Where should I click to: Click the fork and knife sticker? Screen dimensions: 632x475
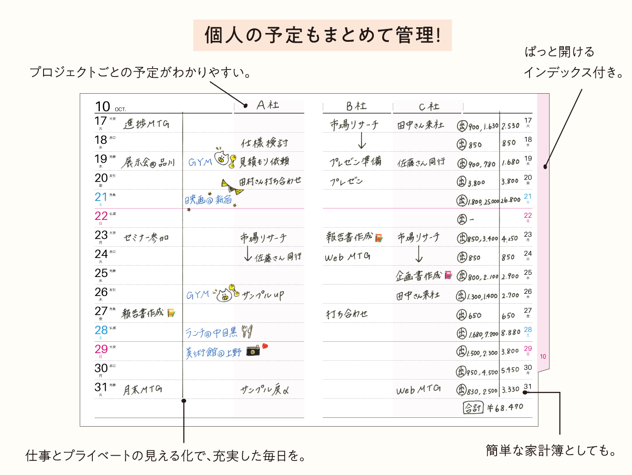247,331
